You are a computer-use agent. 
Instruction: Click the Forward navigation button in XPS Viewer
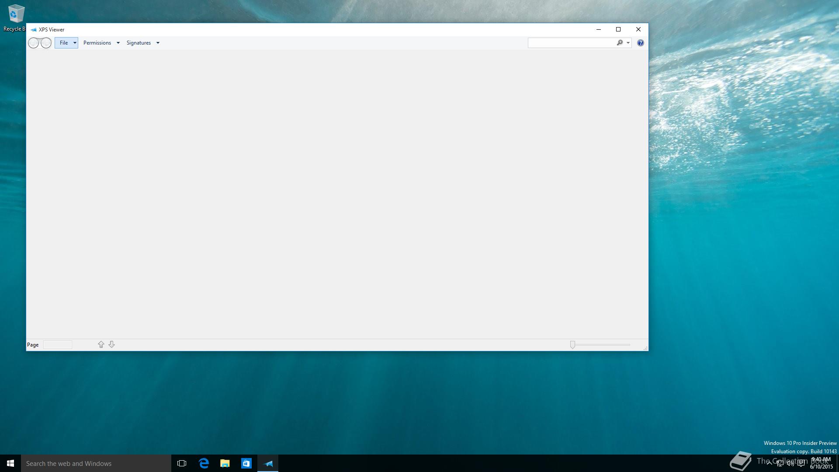(x=46, y=43)
